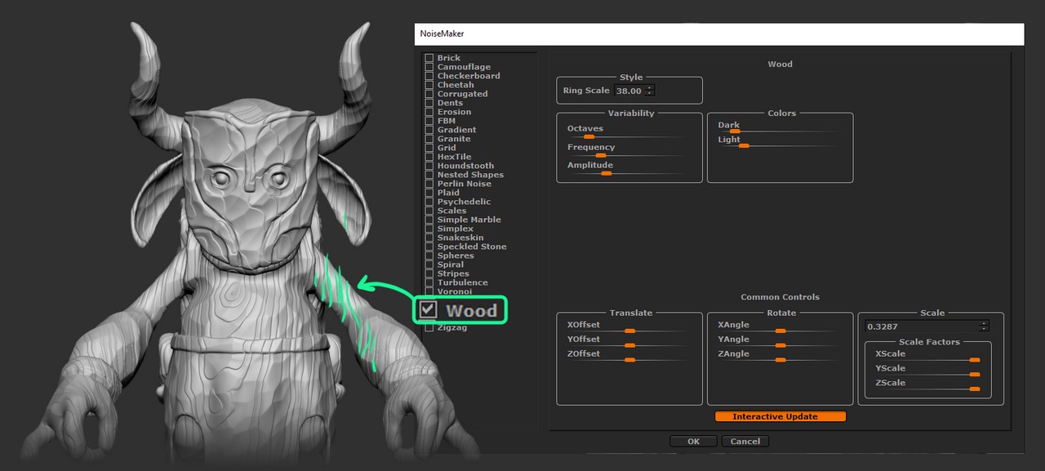The image size is (1045, 471).
Task: Check the Houndstooth pattern option
Action: point(429,166)
